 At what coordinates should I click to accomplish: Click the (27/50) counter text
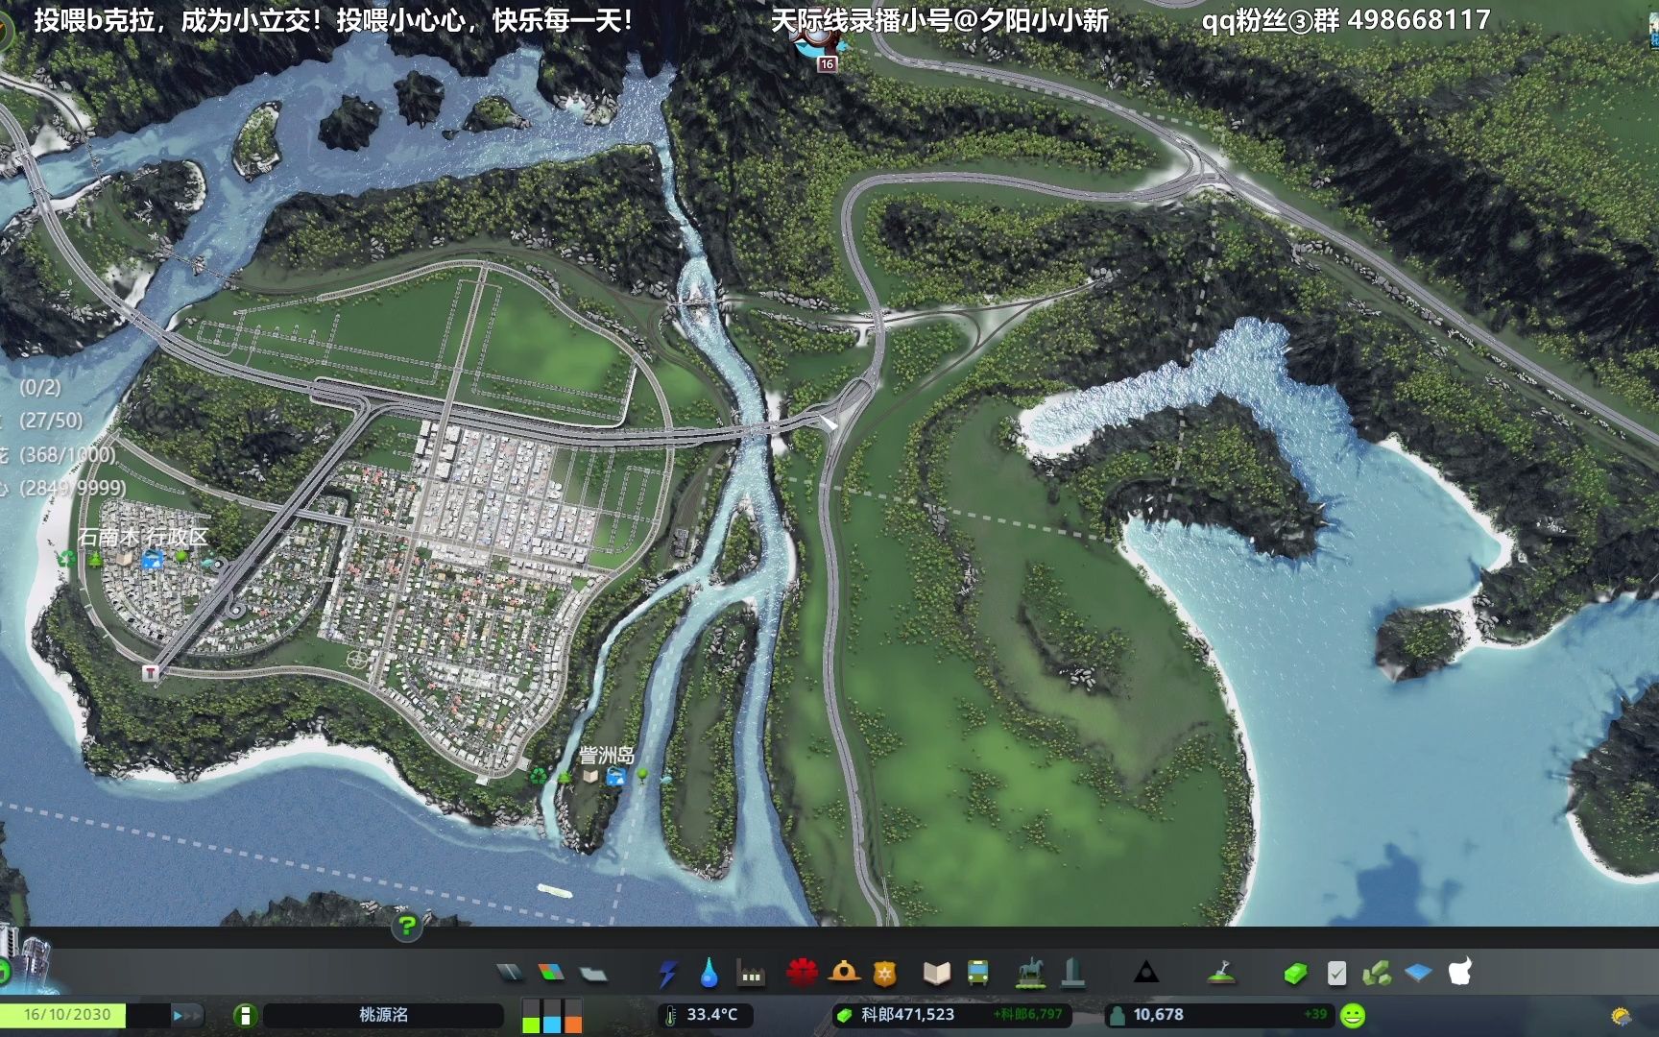[x=51, y=421]
